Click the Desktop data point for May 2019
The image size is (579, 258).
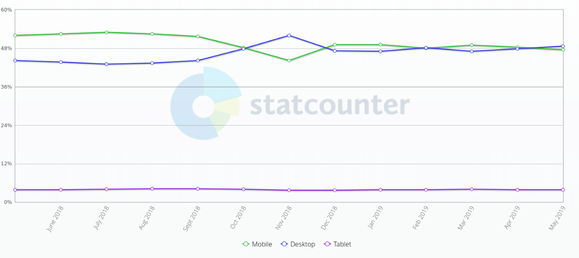(x=563, y=46)
